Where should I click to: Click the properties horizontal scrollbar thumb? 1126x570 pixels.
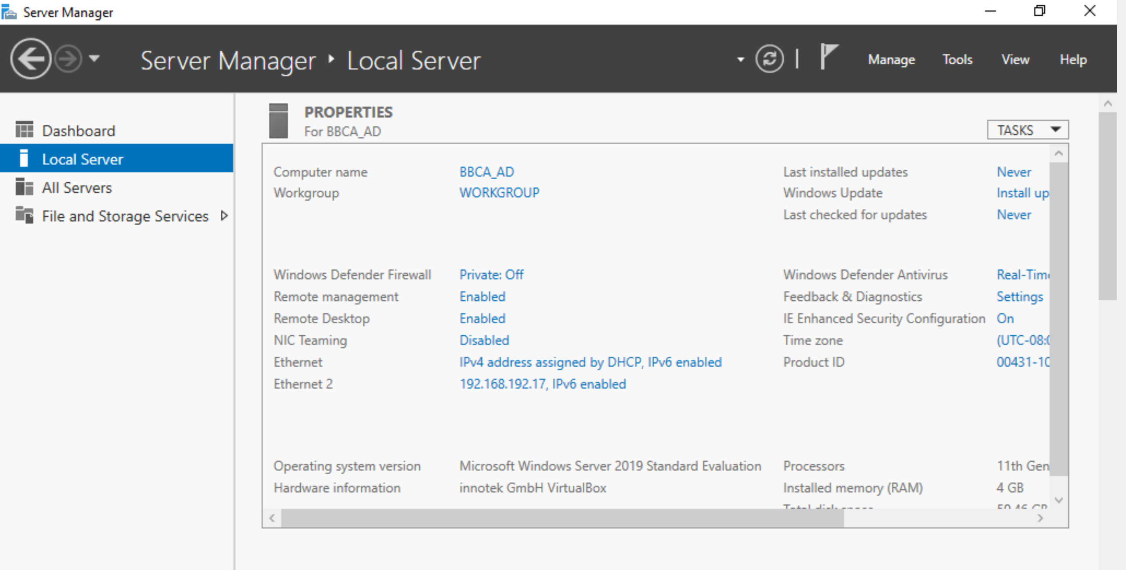tap(562, 518)
